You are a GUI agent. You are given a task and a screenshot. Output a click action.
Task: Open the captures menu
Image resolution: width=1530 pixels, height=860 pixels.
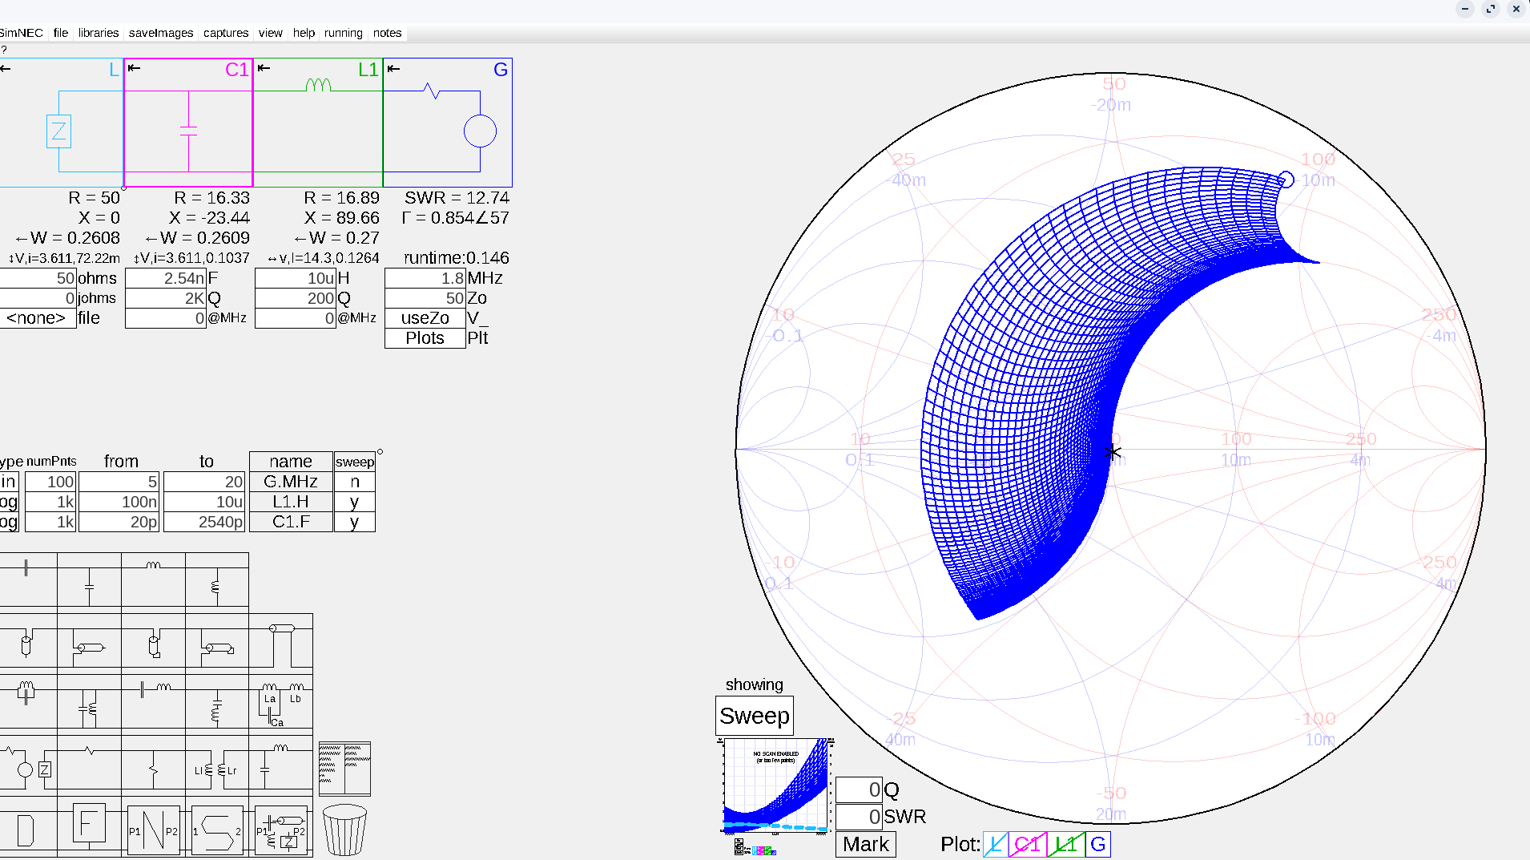(226, 33)
